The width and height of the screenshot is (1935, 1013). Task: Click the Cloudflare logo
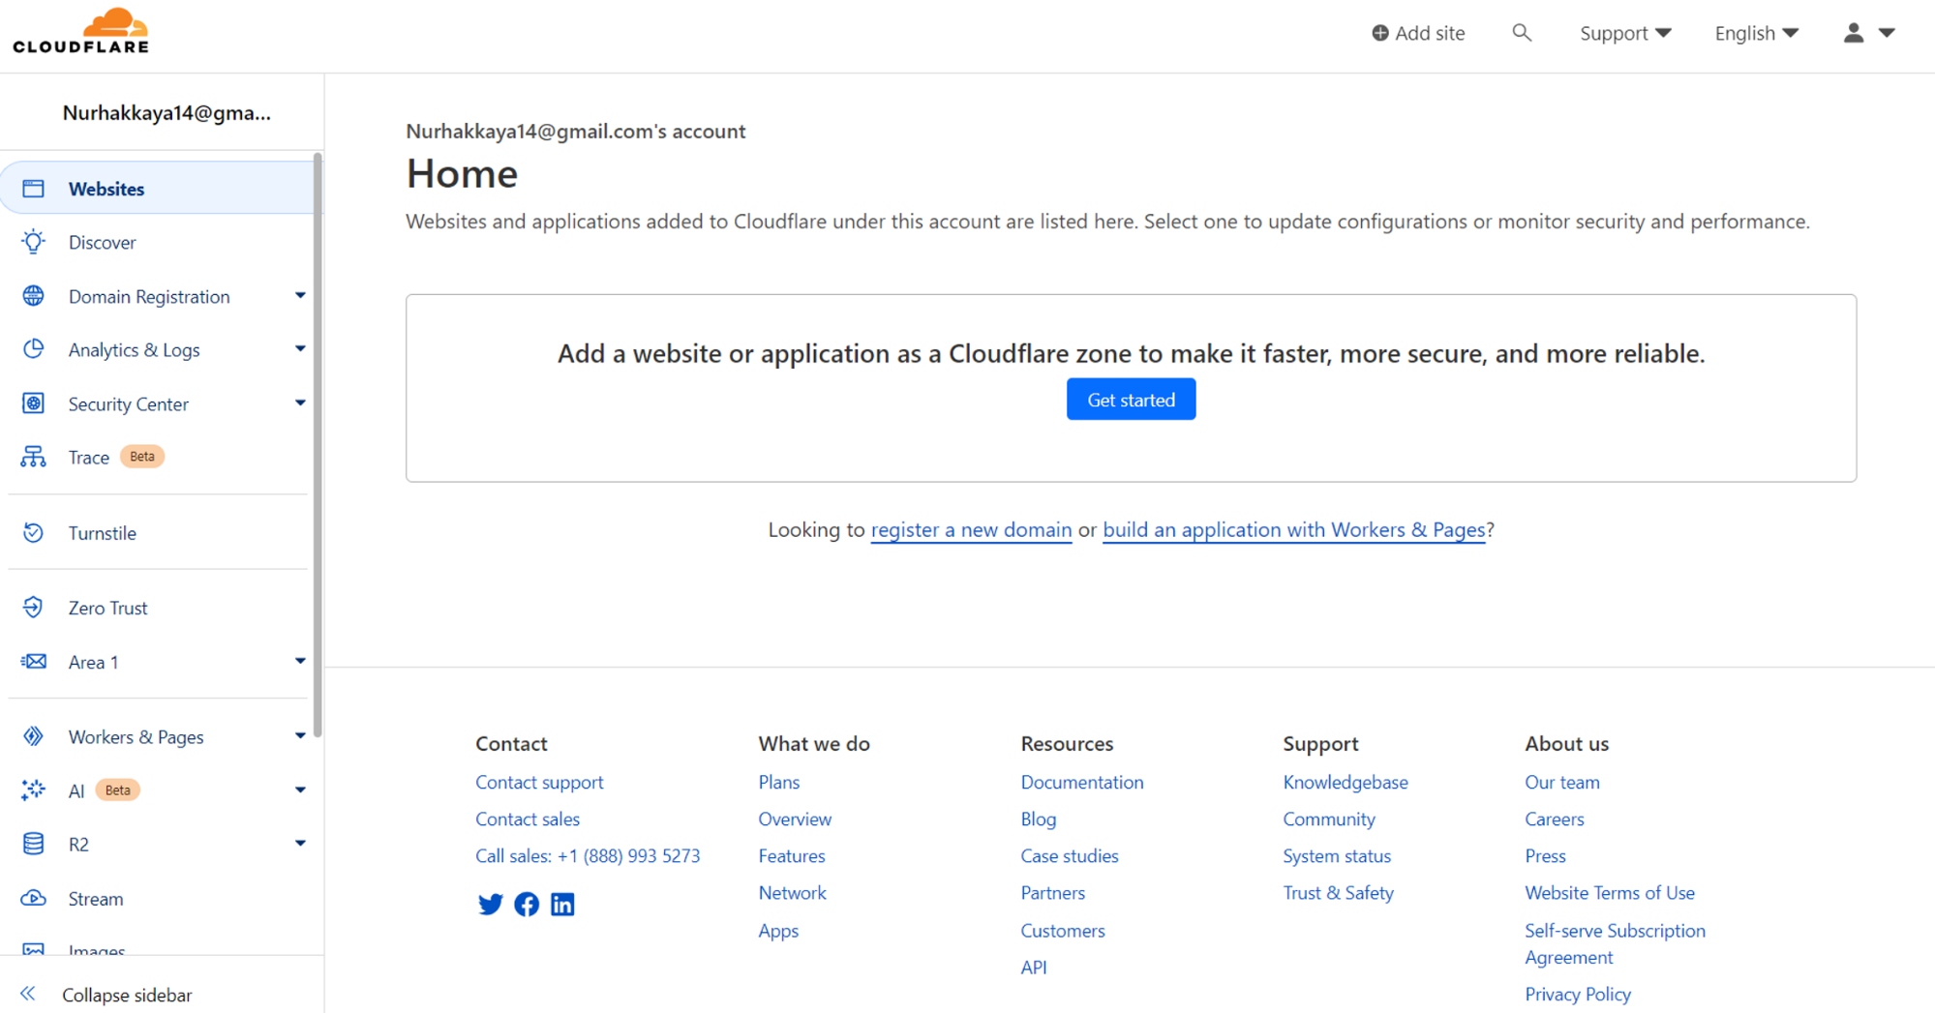tap(81, 31)
